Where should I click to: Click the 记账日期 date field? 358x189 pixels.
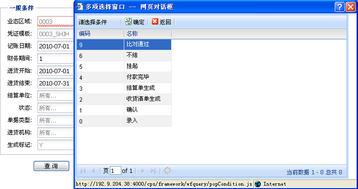pyautogui.click(x=55, y=46)
